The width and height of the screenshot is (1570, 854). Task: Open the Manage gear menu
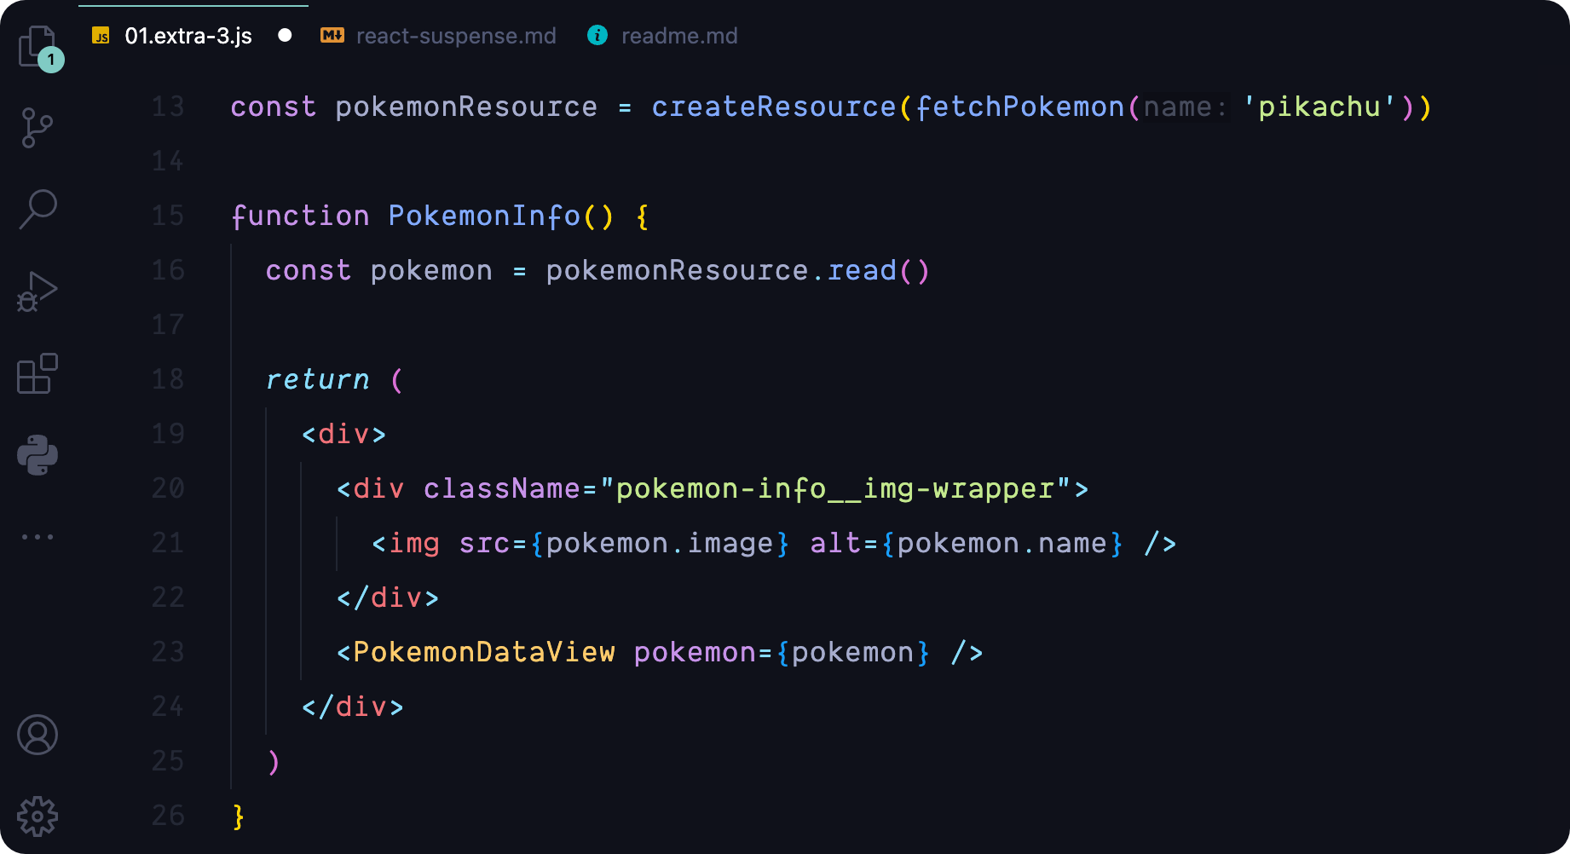[x=38, y=816]
